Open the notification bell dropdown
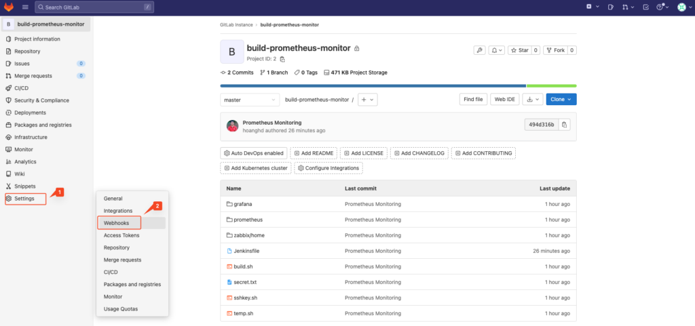The image size is (695, 326). [496, 50]
